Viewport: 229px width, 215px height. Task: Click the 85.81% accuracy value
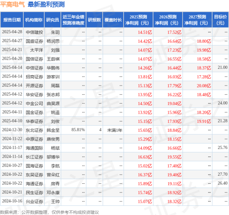pyautogui.click(x=78, y=130)
